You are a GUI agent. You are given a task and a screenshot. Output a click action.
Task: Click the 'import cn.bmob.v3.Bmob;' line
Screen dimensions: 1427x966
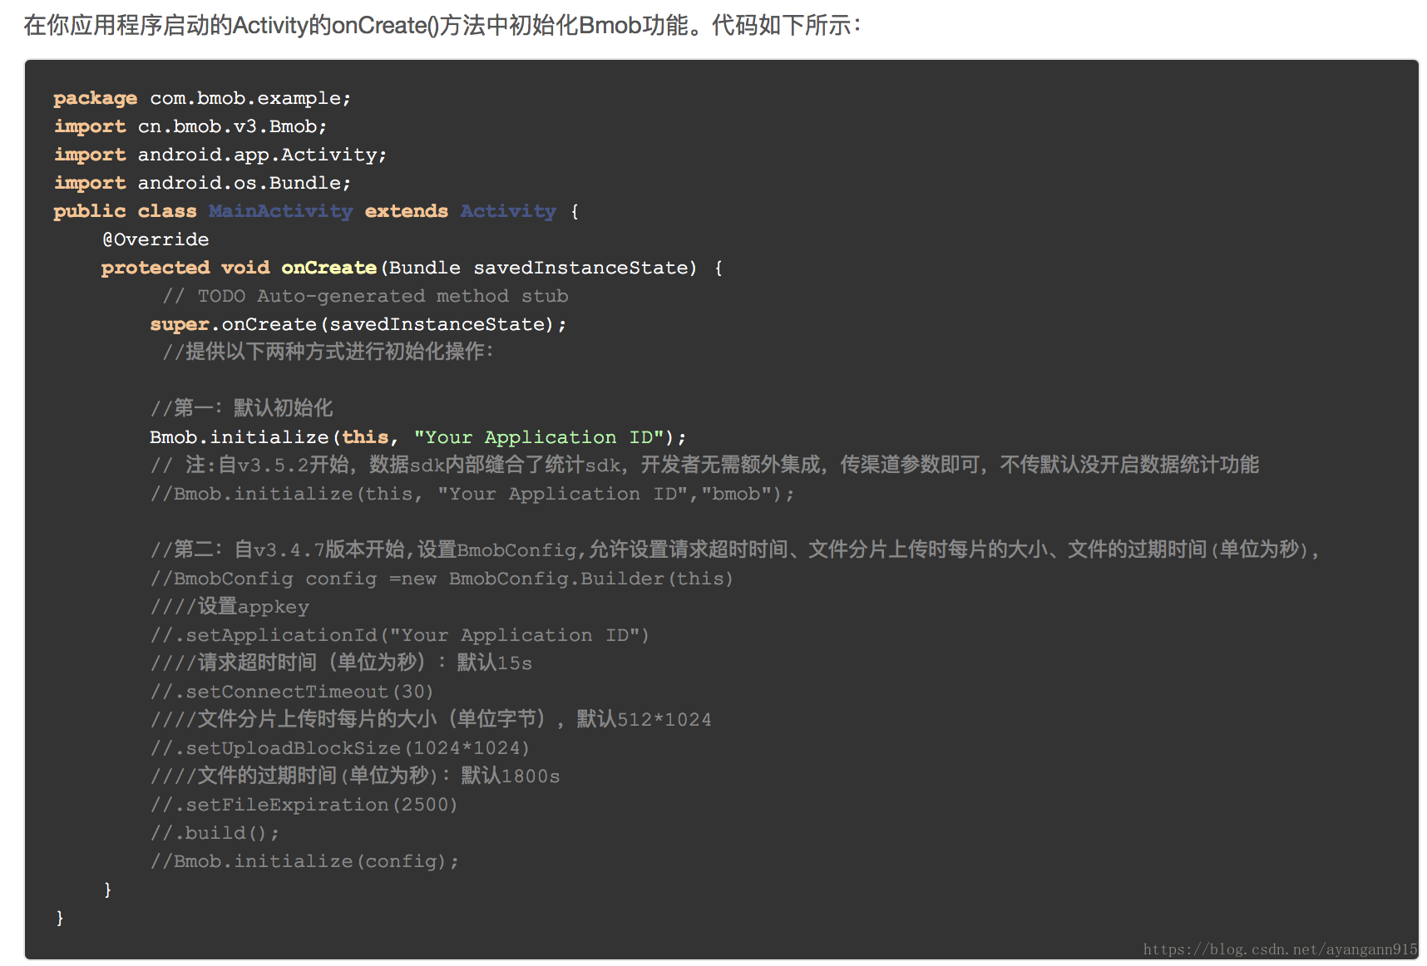pyautogui.click(x=190, y=126)
